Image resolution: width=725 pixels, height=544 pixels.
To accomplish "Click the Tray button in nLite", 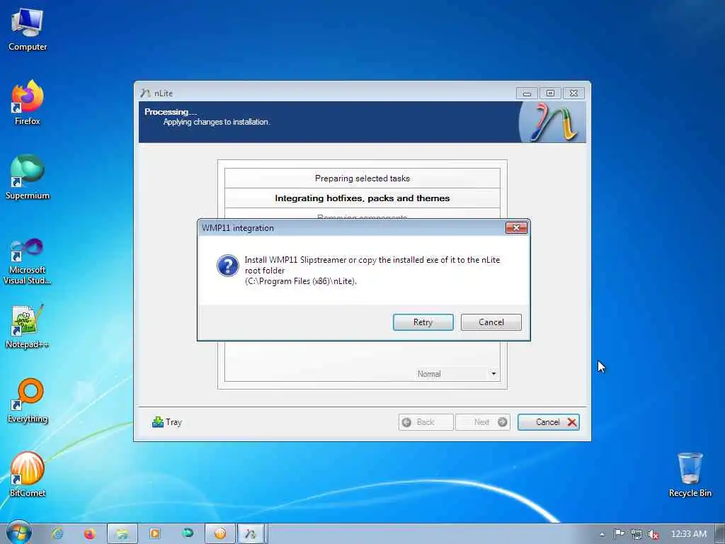I will pos(167,422).
